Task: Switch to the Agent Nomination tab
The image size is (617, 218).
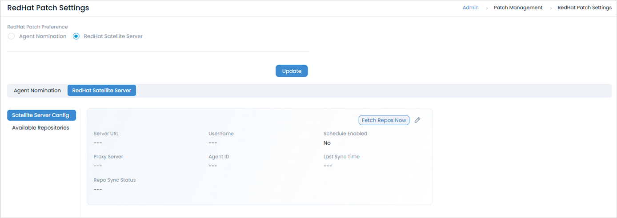Action: pyautogui.click(x=37, y=91)
